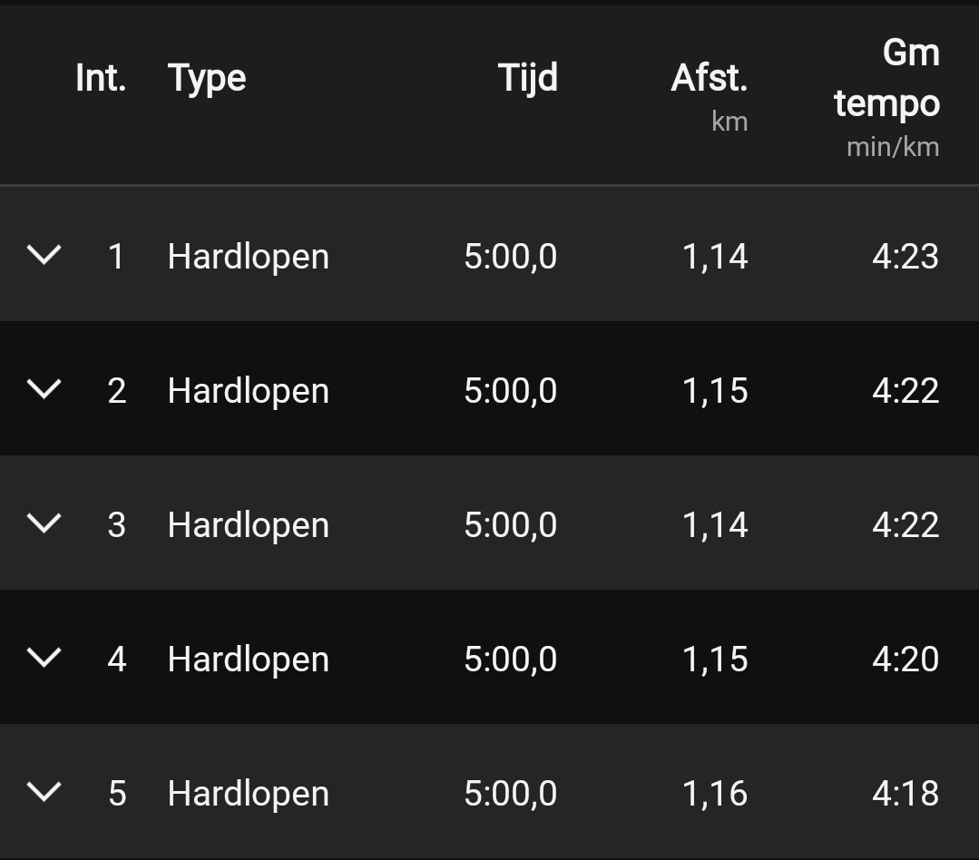979x860 pixels.
Task: Select the 4:18 pace value
Action: tap(905, 794)
